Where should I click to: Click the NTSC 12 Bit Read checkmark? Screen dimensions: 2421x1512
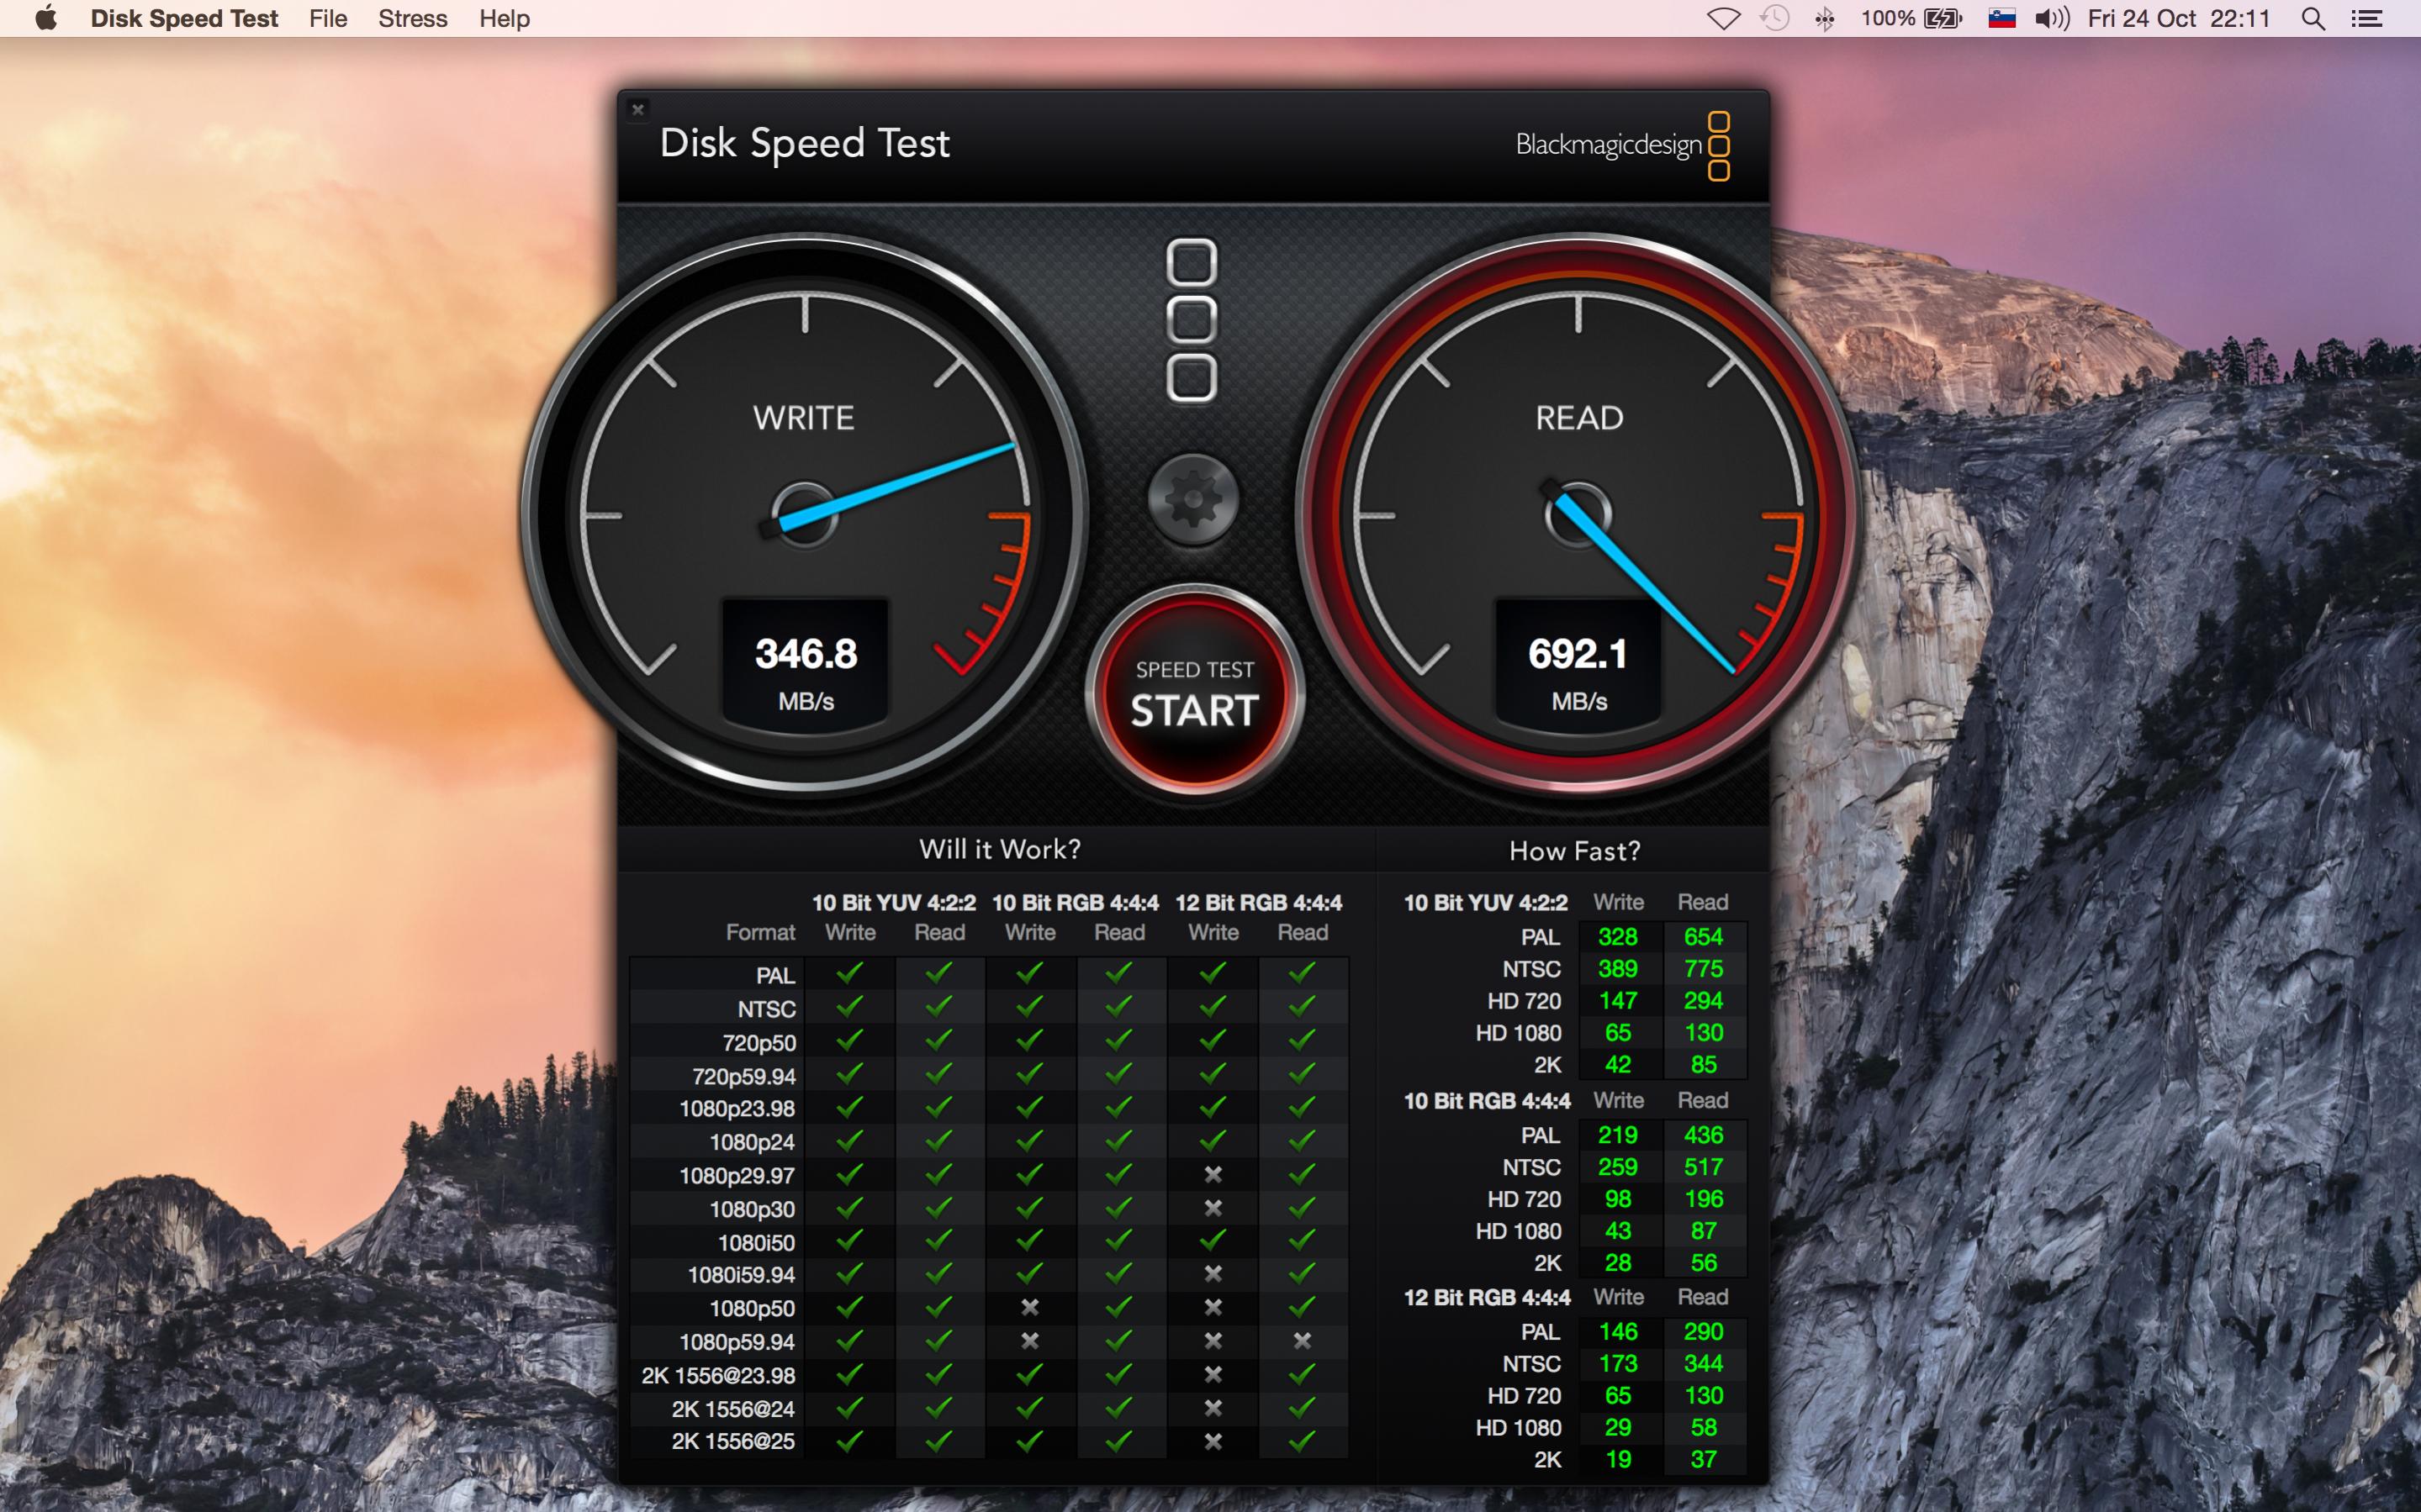[1302, 1006]
